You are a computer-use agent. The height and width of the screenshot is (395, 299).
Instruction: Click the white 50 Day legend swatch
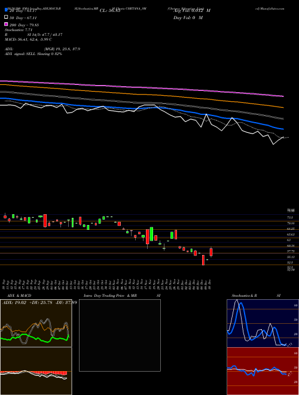click(x=6, y=17)
